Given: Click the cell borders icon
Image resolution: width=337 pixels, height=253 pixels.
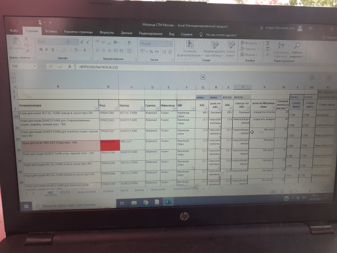Looking at the screenshot, I should coord(64,50).
